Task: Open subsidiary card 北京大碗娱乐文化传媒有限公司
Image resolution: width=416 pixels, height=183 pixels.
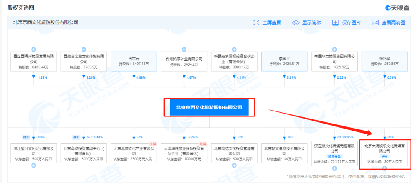Action: pos(384,153)
